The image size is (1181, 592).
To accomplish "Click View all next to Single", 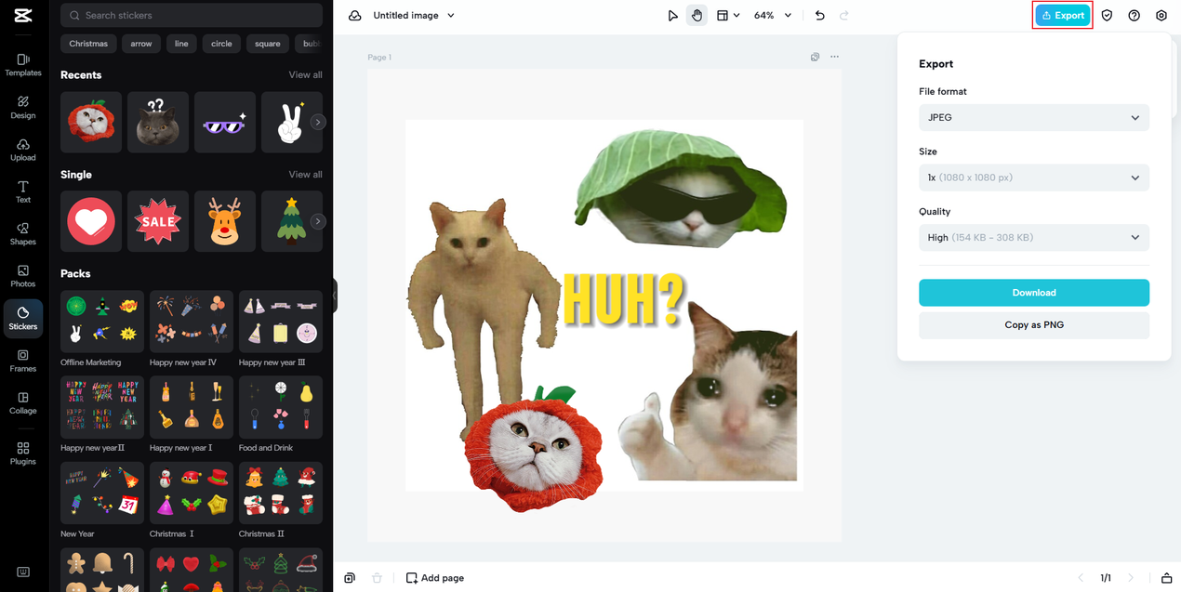I will coord(305,174).
